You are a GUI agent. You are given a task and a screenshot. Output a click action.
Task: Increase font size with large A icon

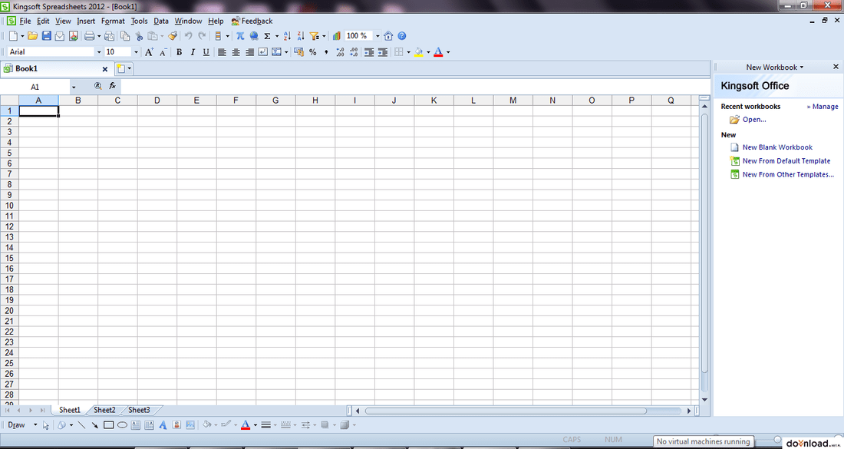[150, 51]
